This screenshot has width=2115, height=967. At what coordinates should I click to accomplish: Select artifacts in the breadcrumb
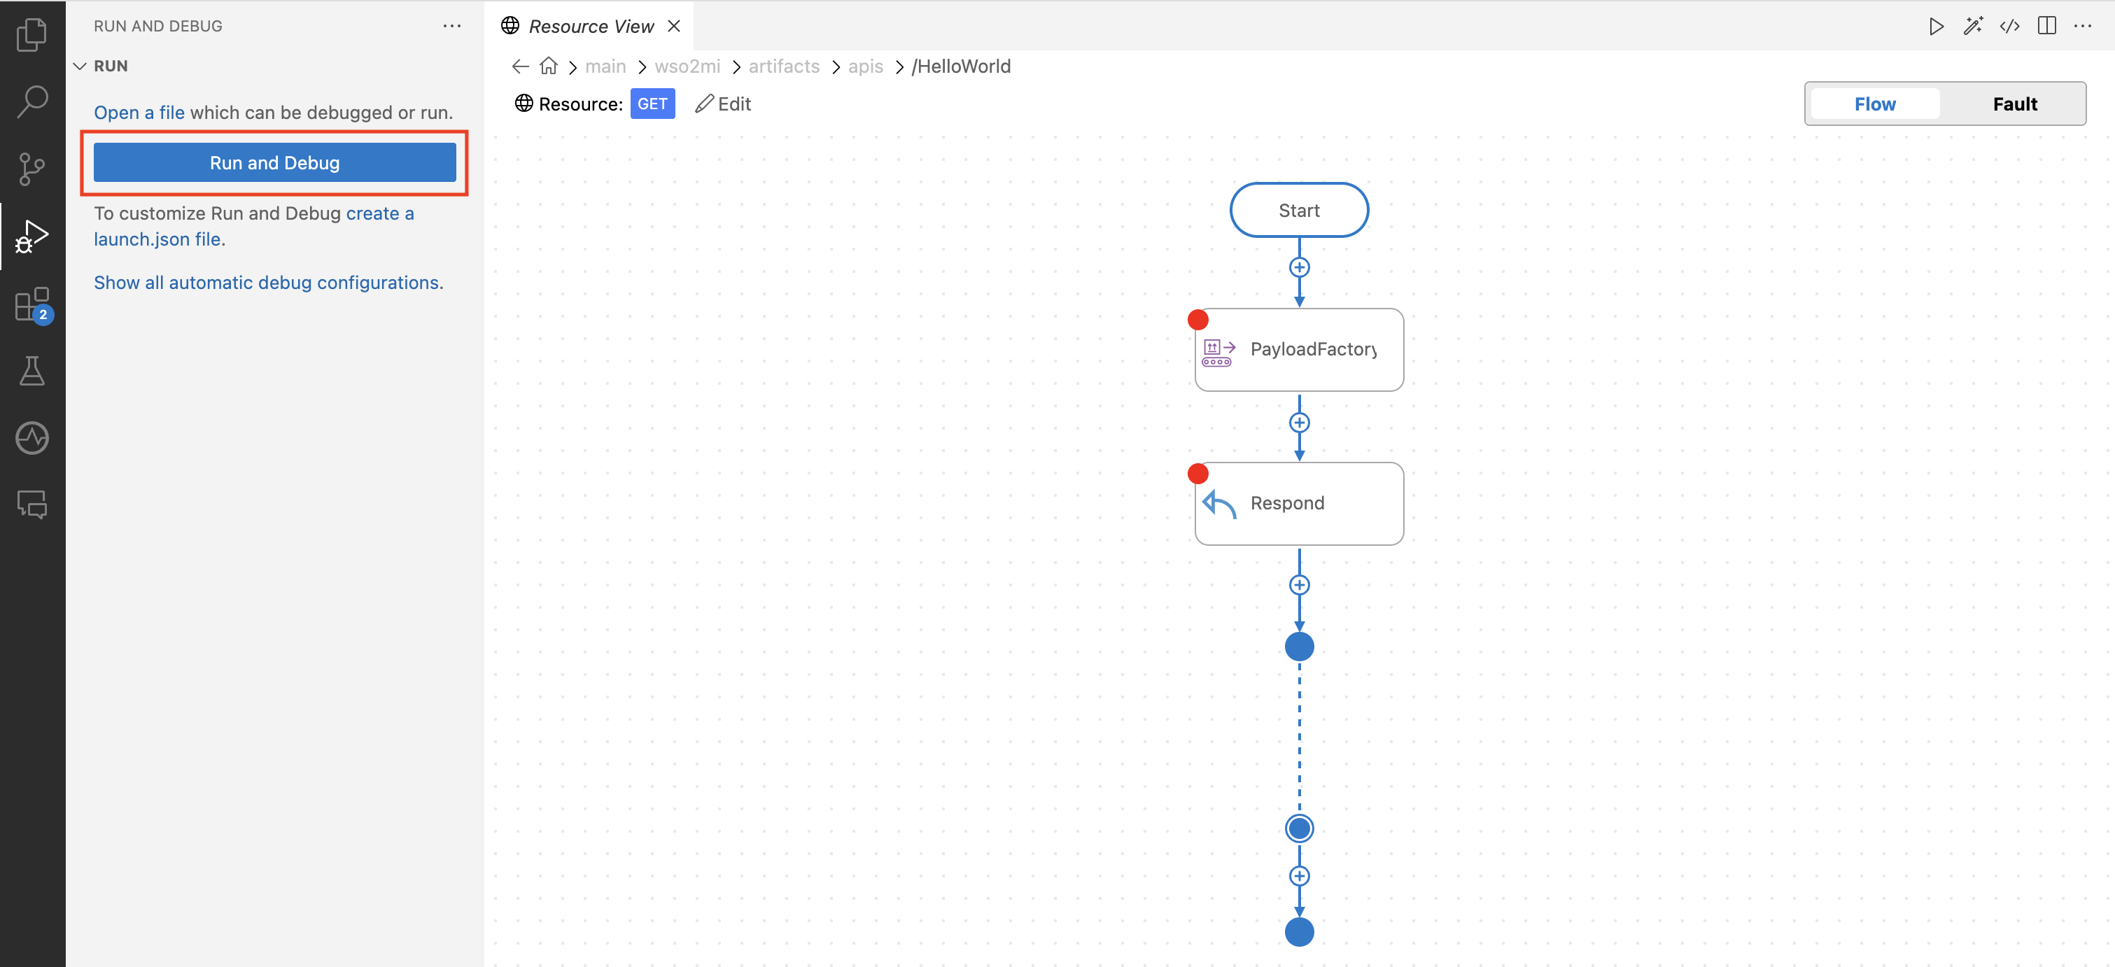tap(784, 66)
